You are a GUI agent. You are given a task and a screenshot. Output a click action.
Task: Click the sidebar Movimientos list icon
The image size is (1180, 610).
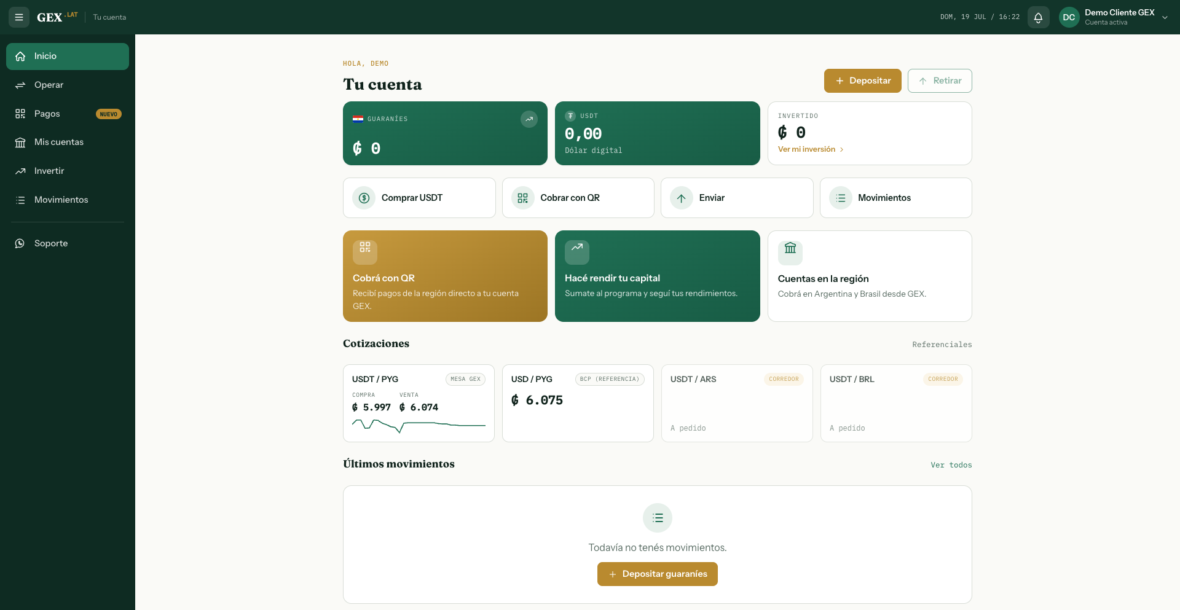coord(20,200)
